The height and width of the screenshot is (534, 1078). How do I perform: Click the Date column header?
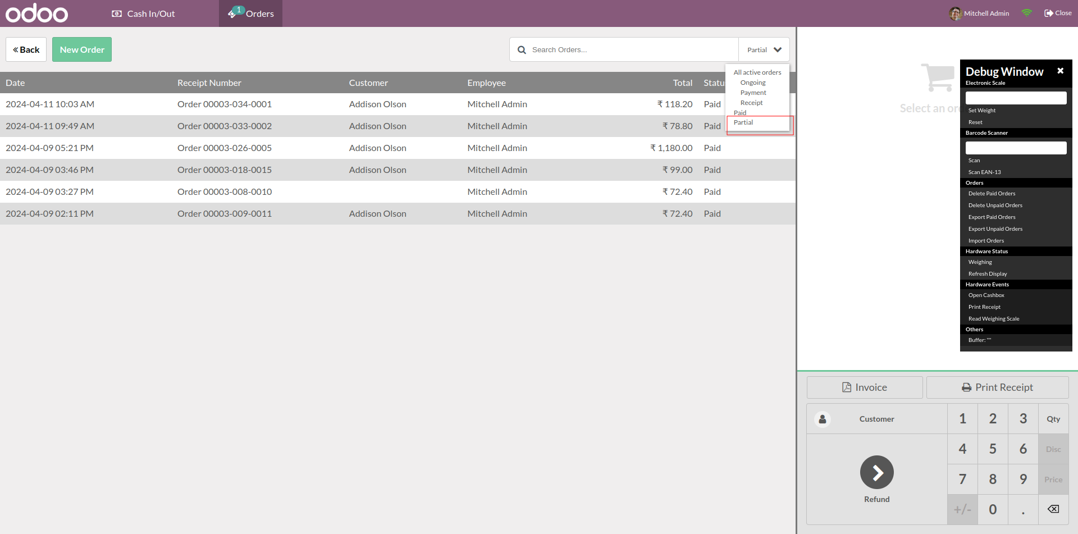coord(15,83)
